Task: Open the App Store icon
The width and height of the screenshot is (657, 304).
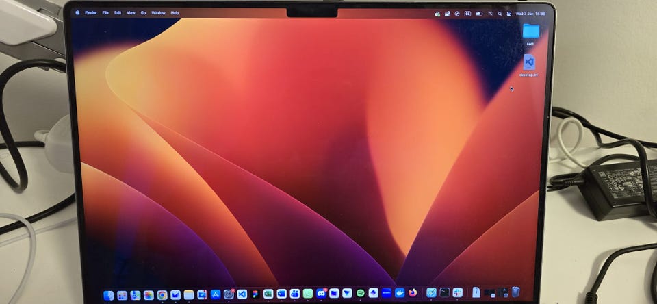Action: point(216,294)
